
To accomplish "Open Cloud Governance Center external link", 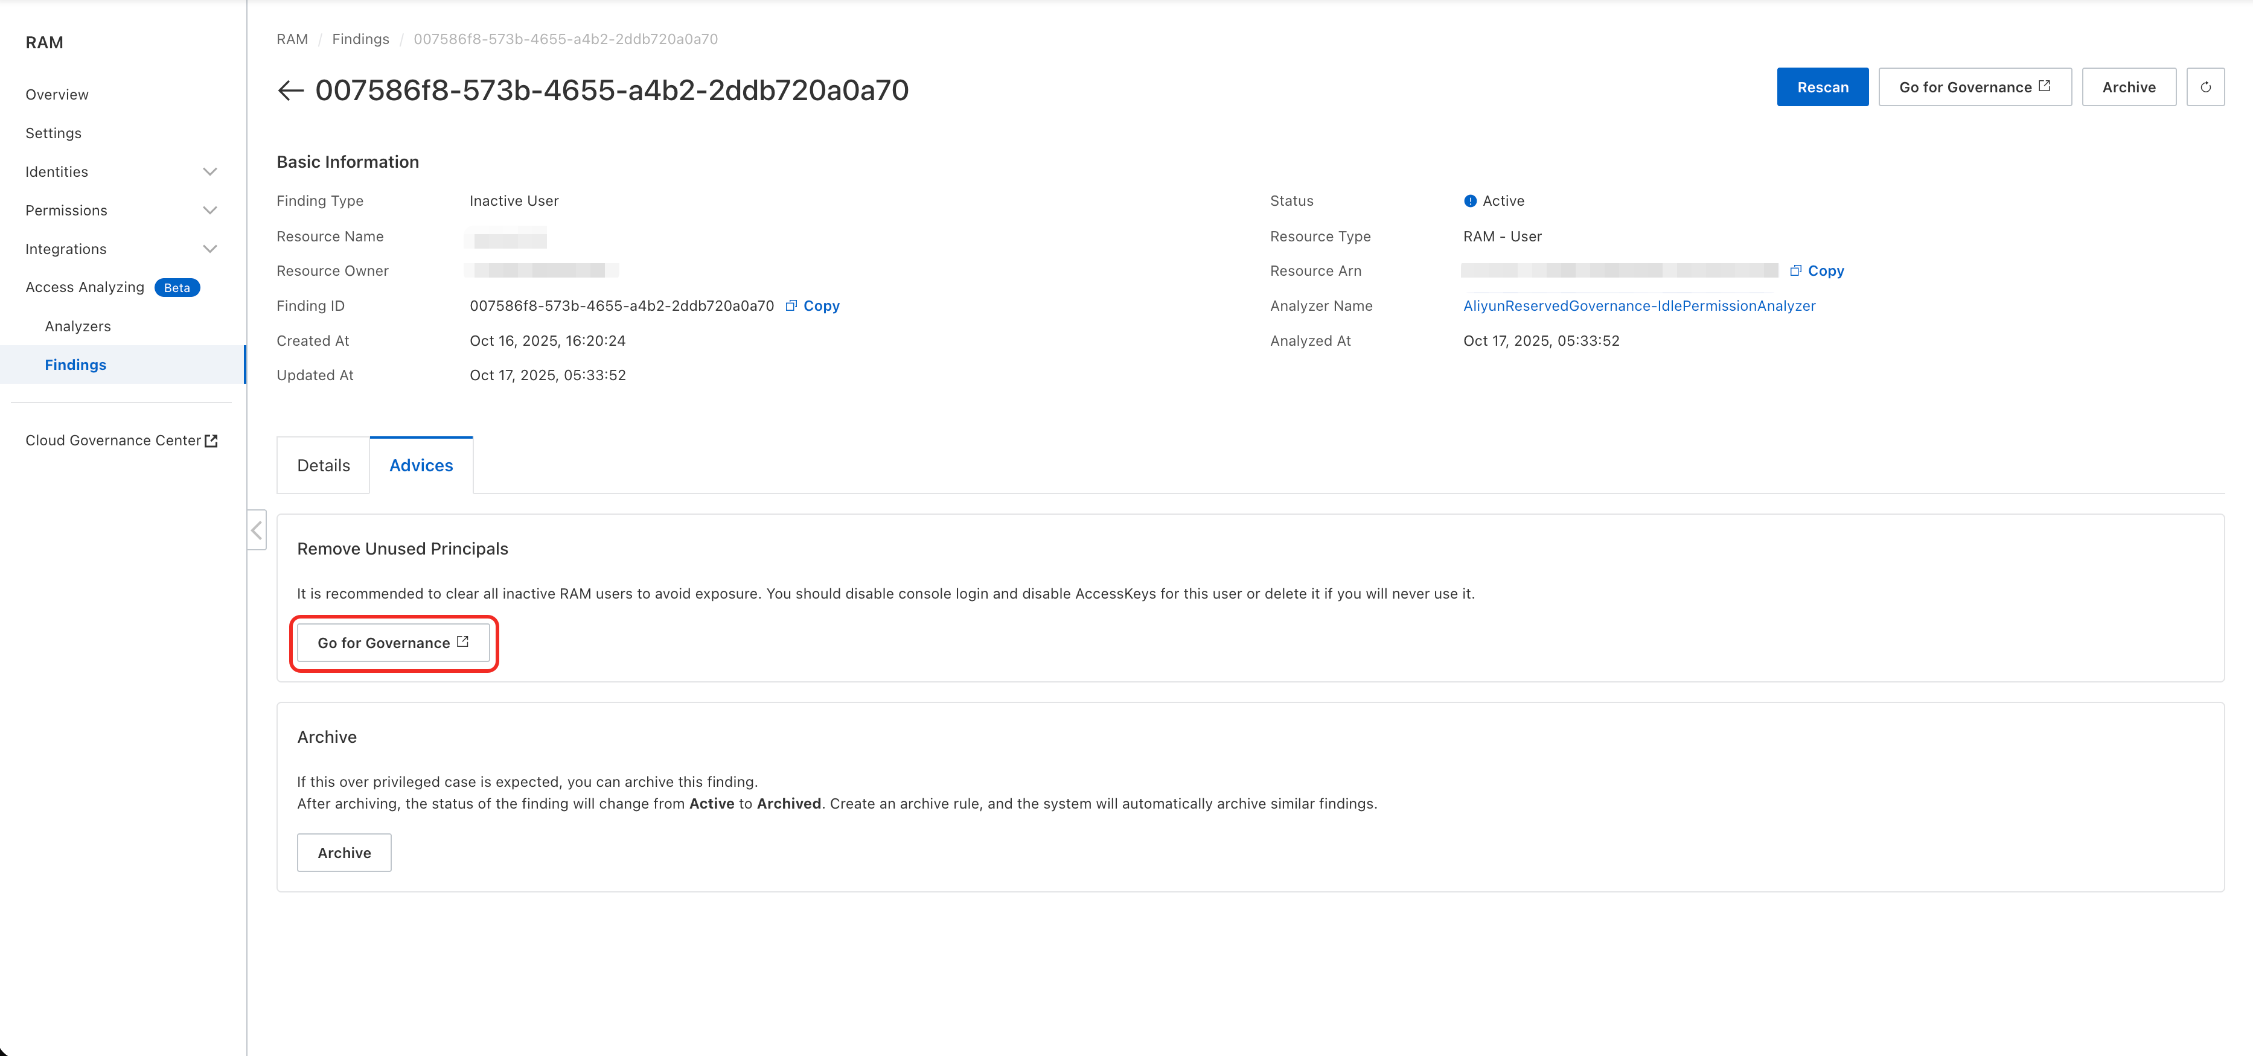I will (121, 441).
